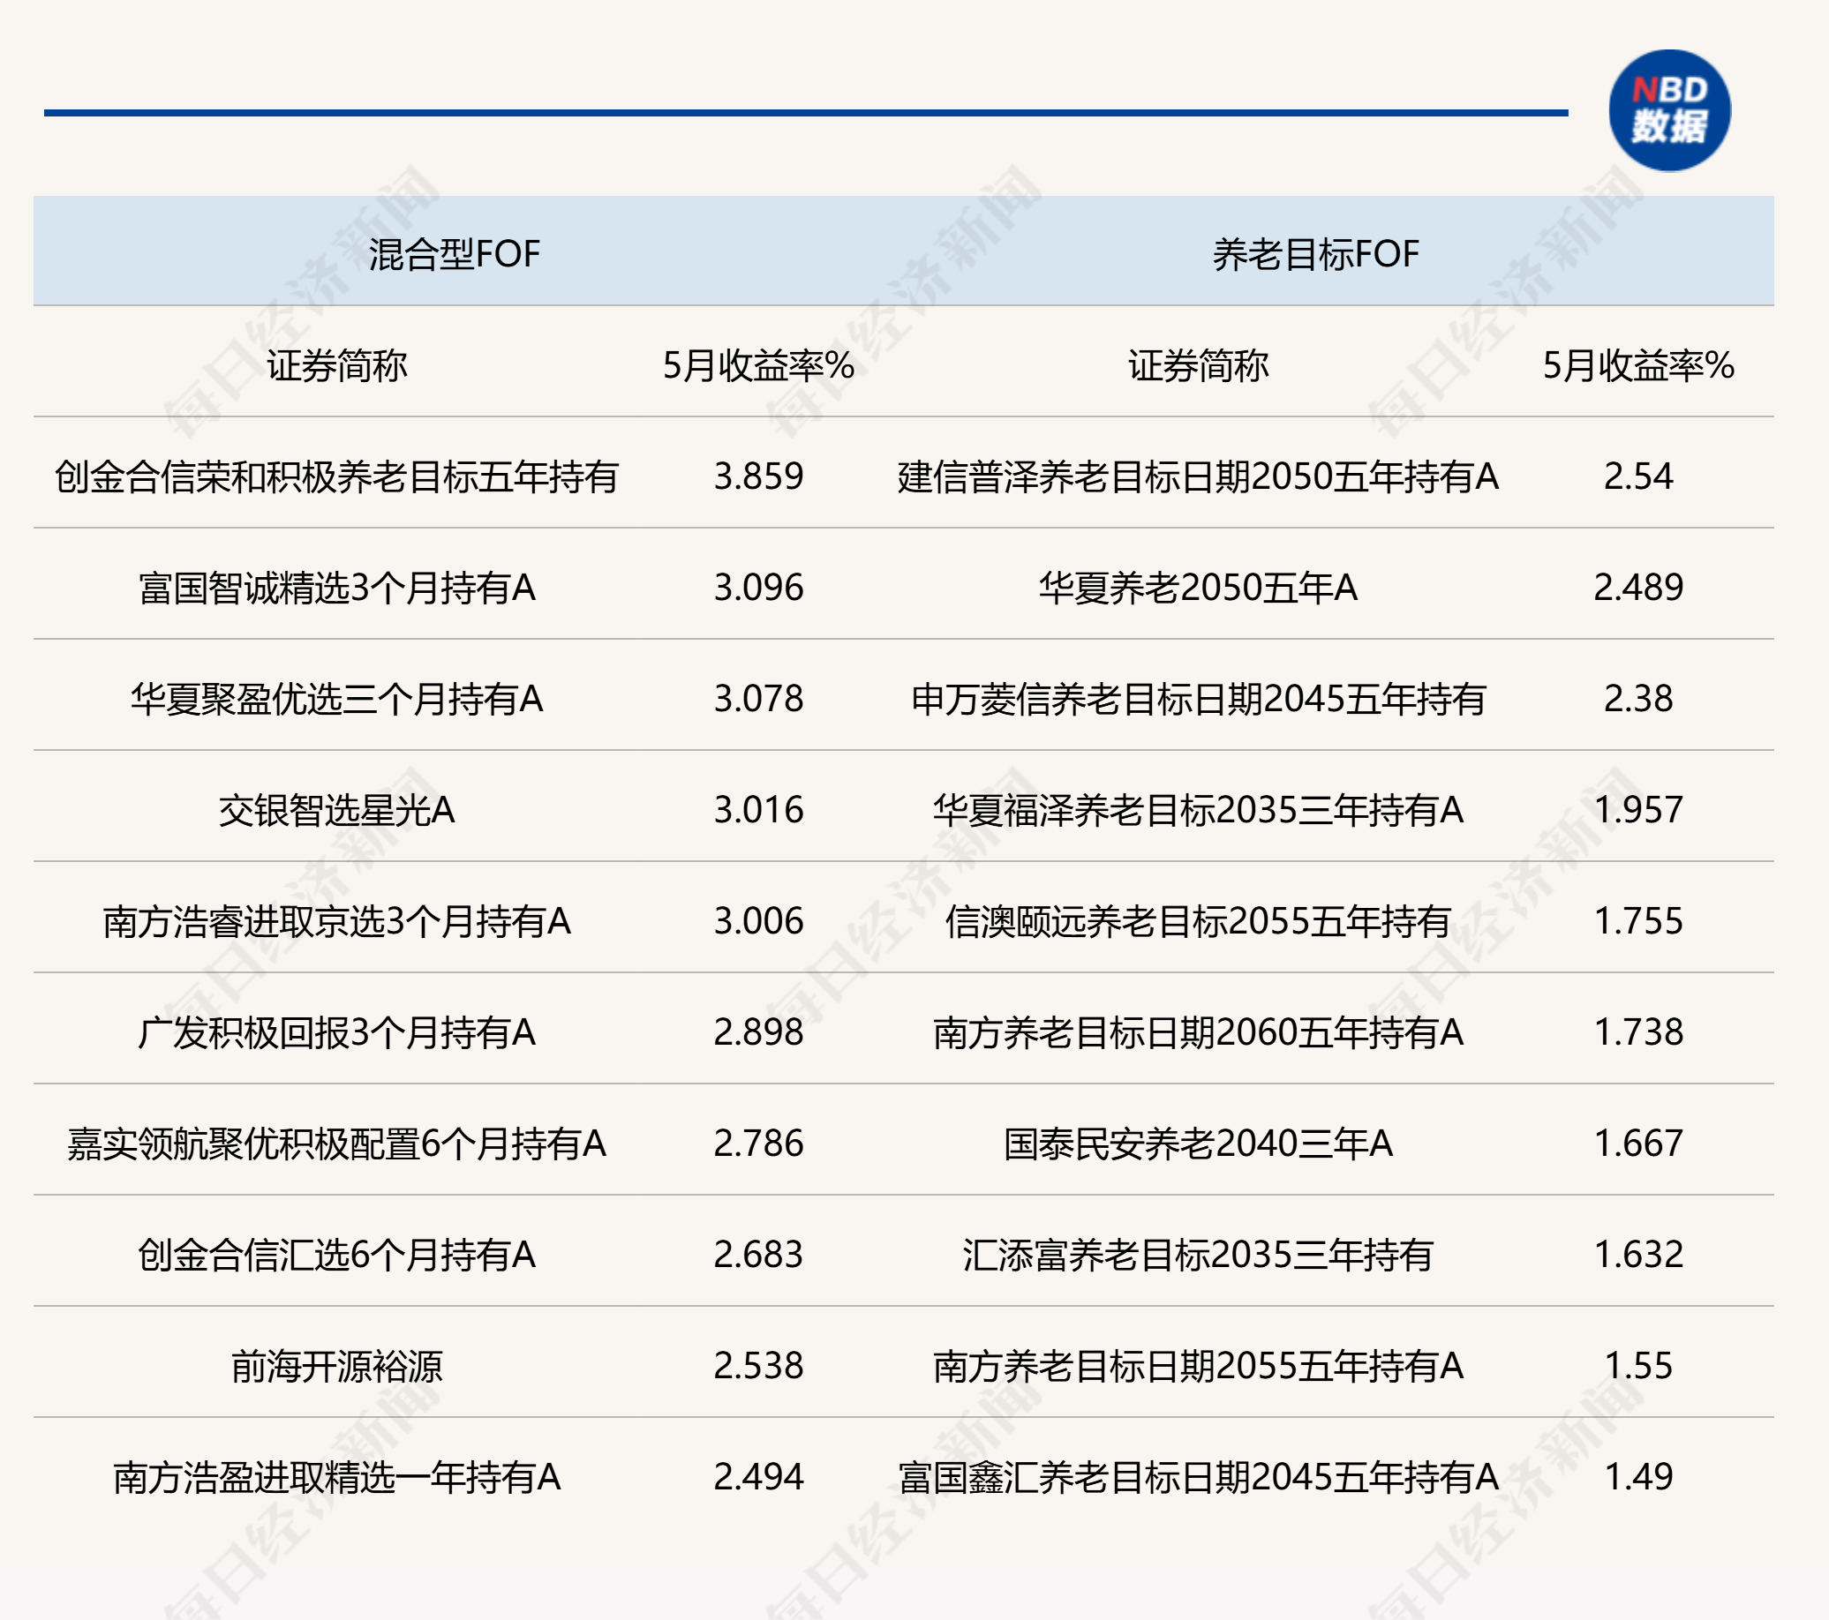Click 信澳颐远养老目标2055五年持有
This screenshot has height=1620, width=1829.
[1198, 921]
